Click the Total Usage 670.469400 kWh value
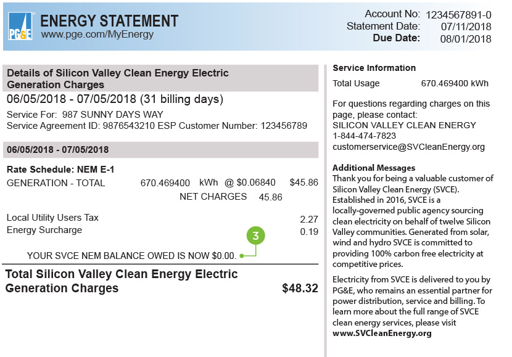 (x=455, y=83)
